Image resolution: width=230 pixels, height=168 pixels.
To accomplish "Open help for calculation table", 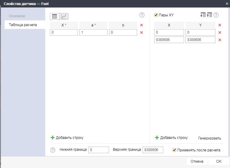I will (142, 15).
